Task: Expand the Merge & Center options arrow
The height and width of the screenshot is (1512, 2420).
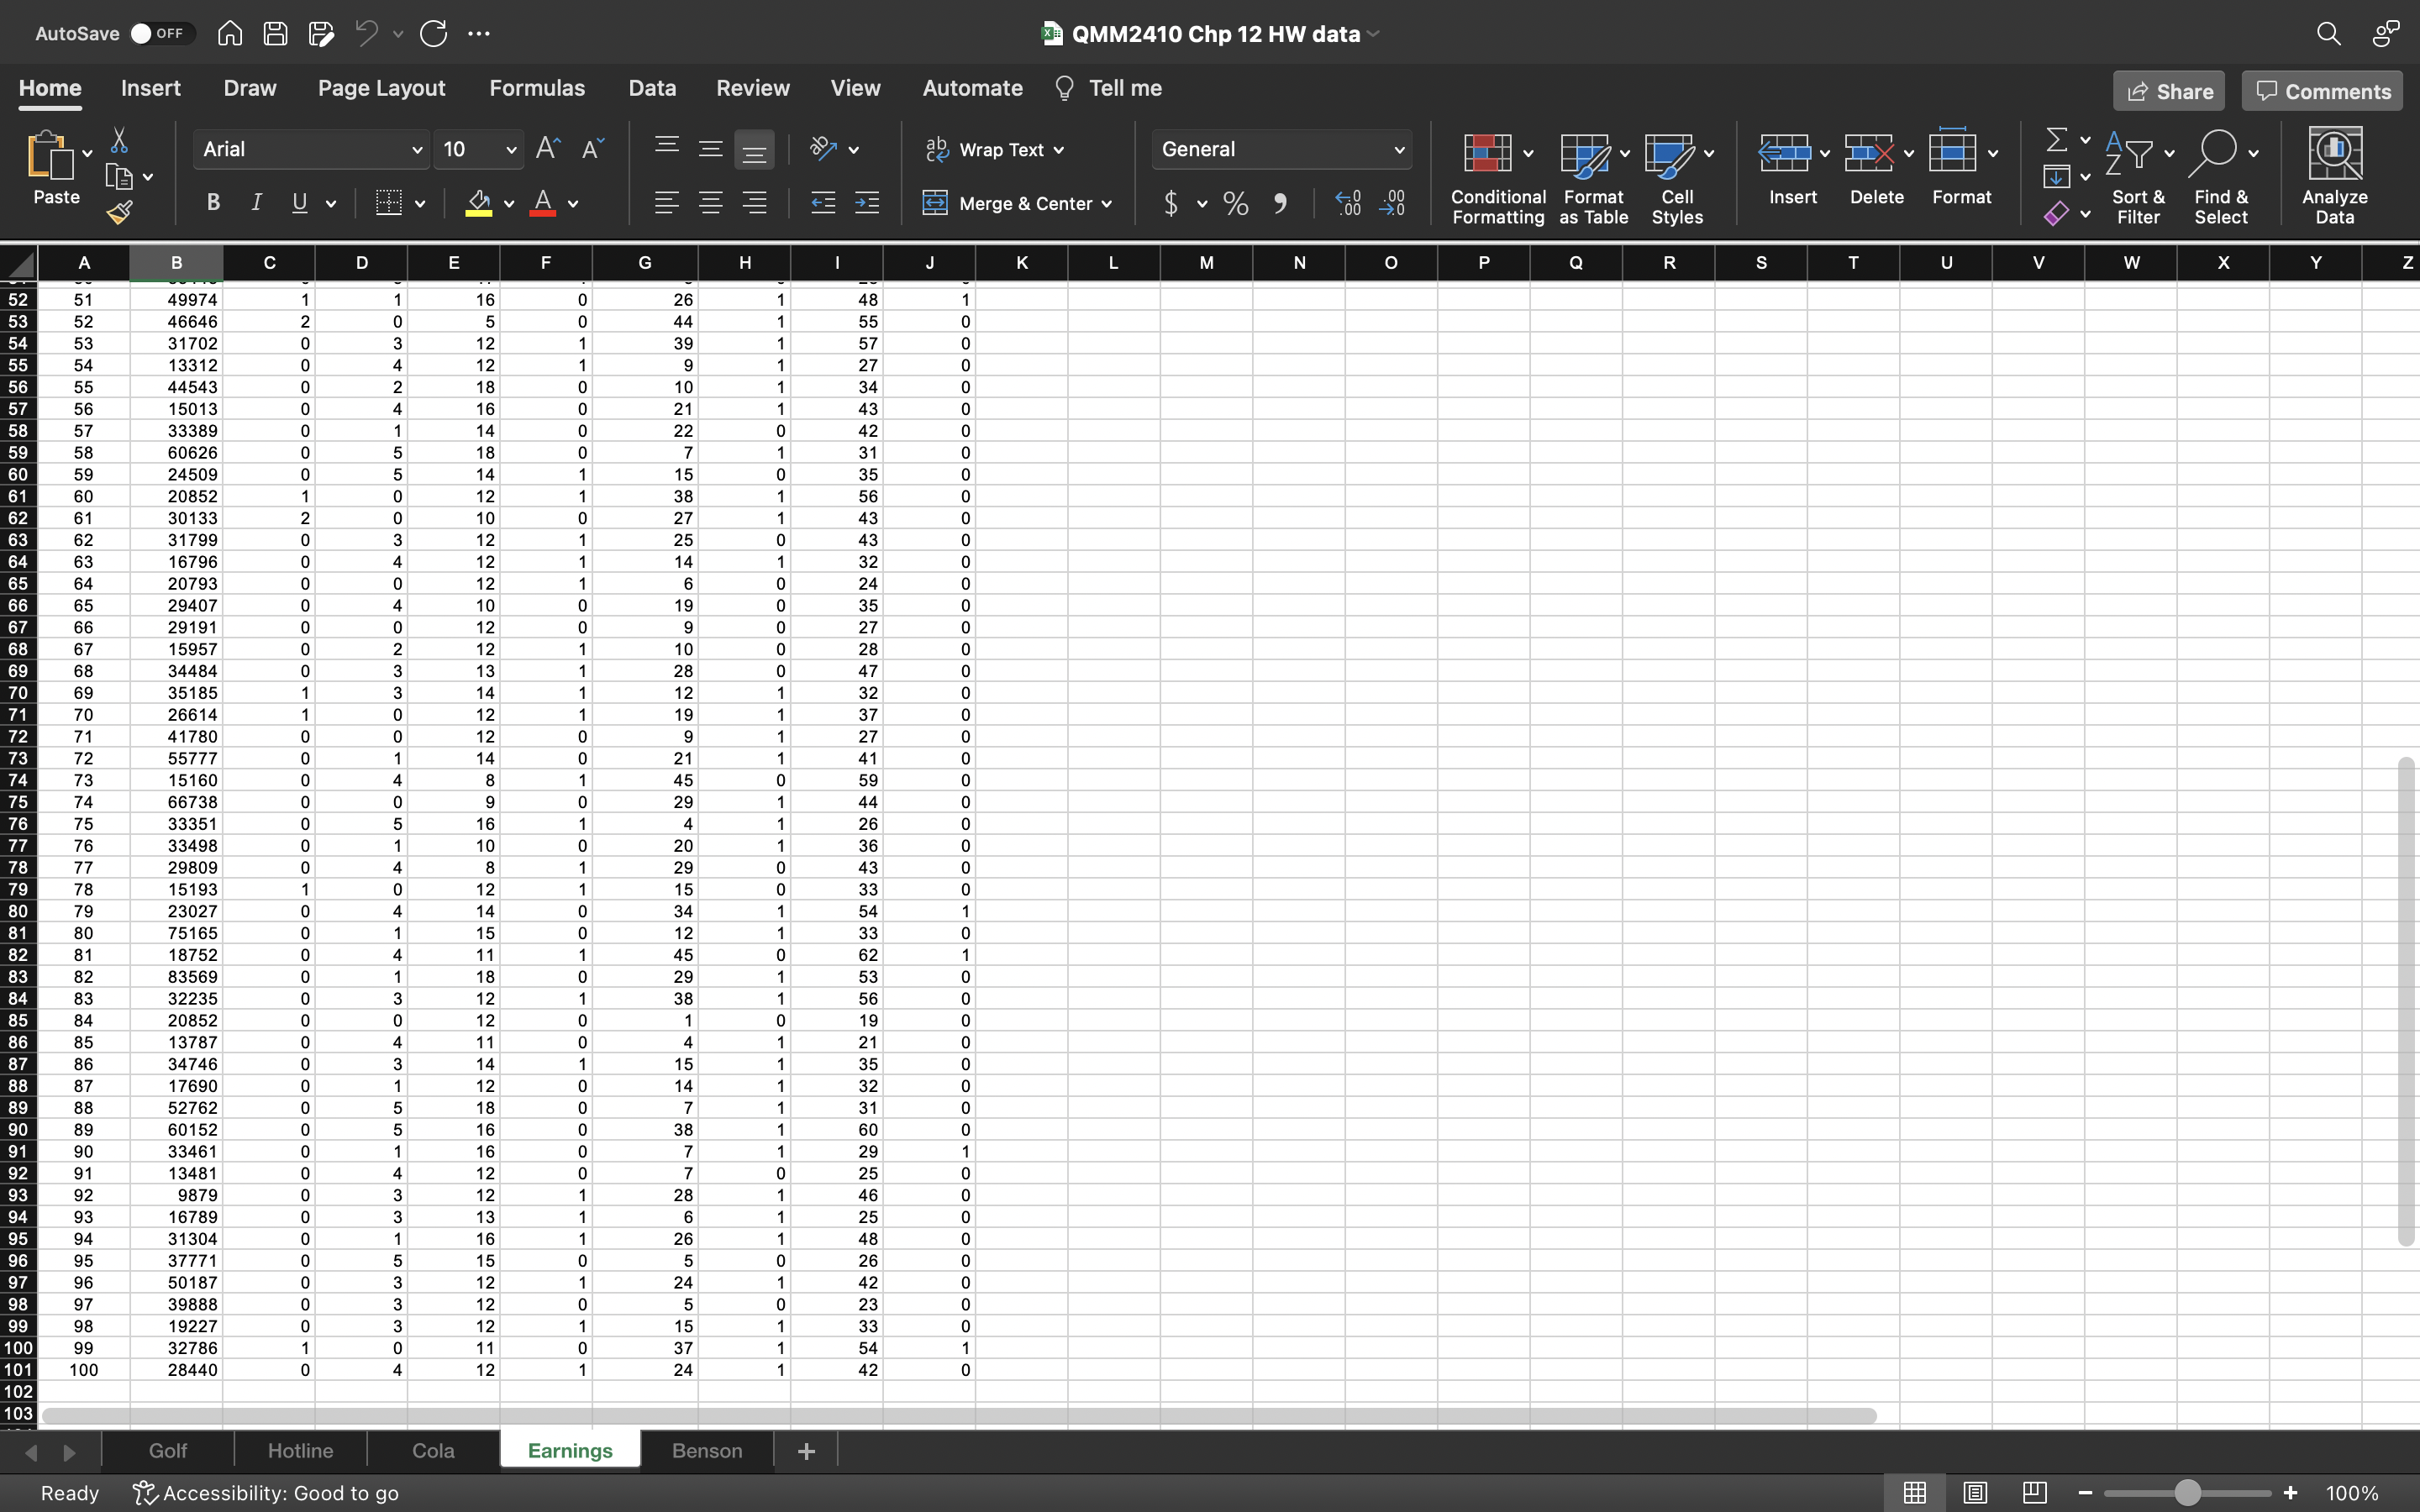Action: (x=1107, y=204)
